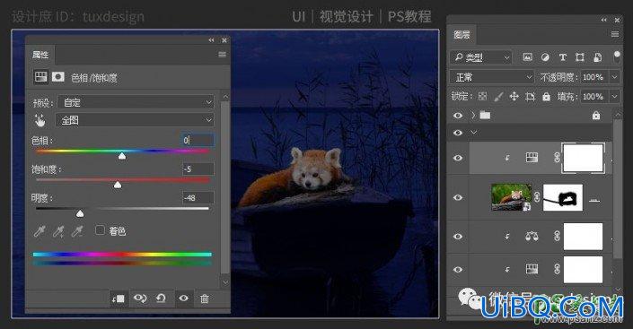
Task: Filter by adjustment layers icon
Action: pyautogui.click(x=545, y=57)
